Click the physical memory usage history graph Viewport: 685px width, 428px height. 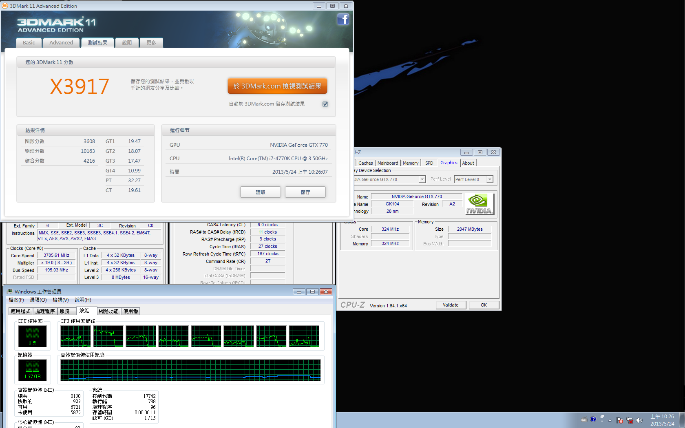pos(190,370)
